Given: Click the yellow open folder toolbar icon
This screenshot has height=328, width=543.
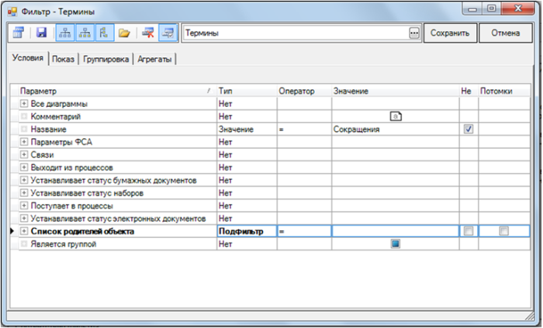Looking at the screenshot, I should pyautogui.click(x=123, y=33).
